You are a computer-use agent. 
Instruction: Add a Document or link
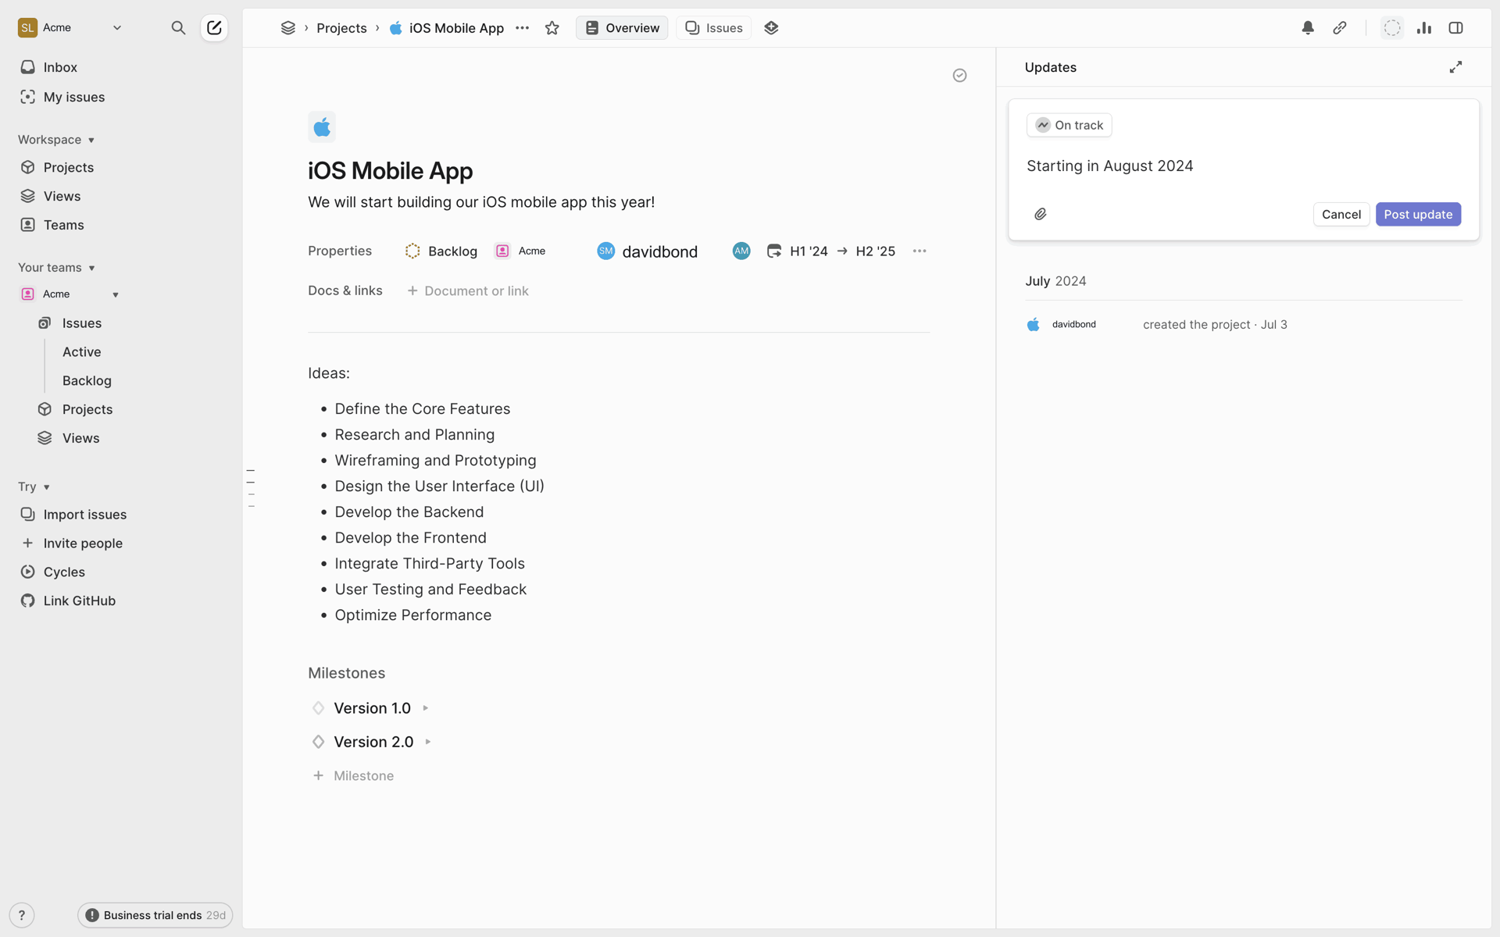(468, 291)
